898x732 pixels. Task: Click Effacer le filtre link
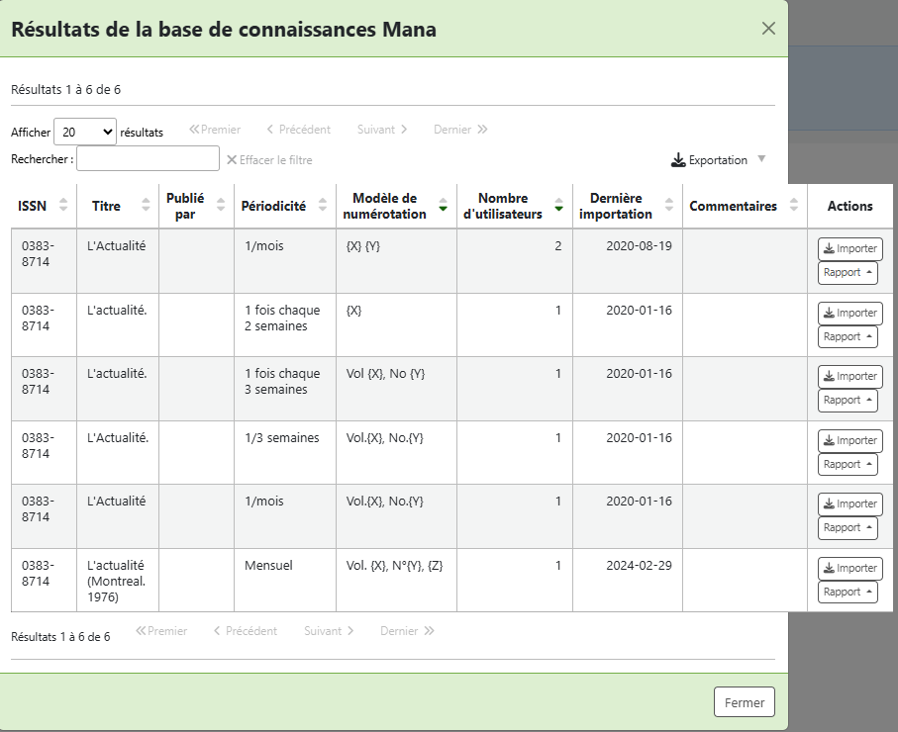coord(269,159)
